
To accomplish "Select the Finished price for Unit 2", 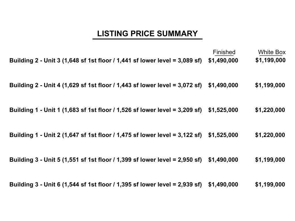I will tap(223, 135).
